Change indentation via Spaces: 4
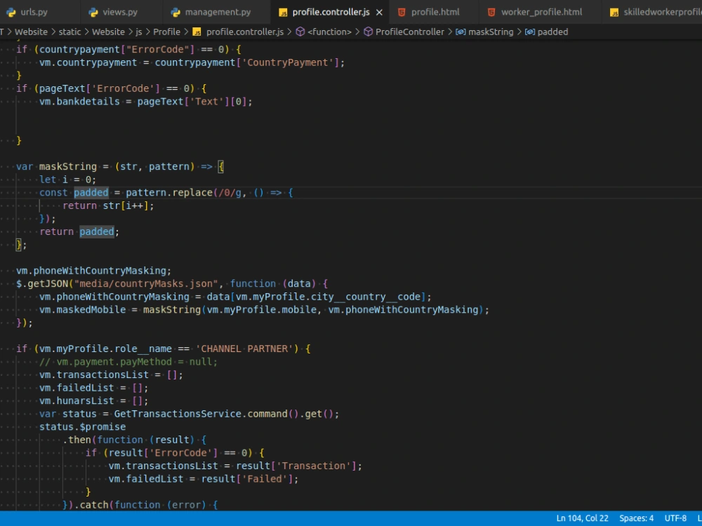The height and width of the screenshot is (526, 702). coord(636,518)
